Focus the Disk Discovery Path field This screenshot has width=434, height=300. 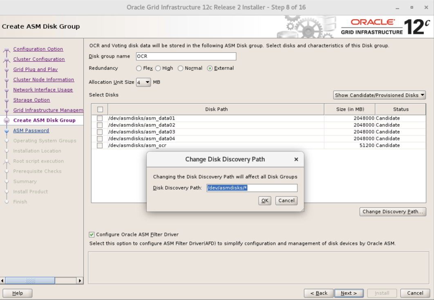(252, 188)
